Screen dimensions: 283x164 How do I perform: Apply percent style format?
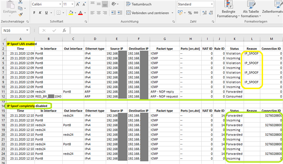click(190, 13)
